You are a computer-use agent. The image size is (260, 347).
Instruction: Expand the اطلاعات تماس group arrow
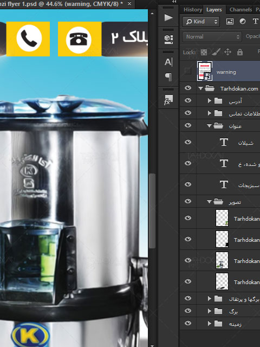click(x=210, y=113)
